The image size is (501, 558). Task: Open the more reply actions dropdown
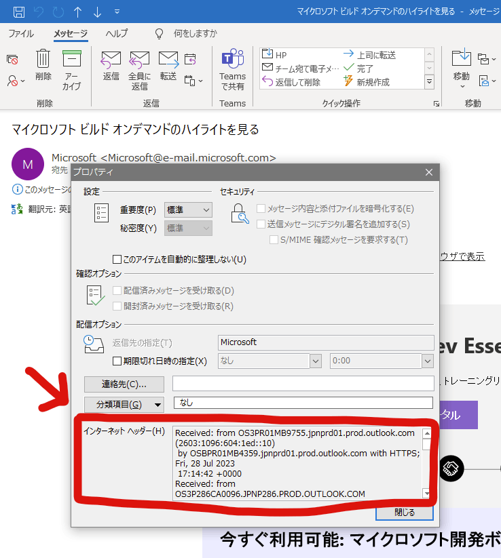(193, 81)
